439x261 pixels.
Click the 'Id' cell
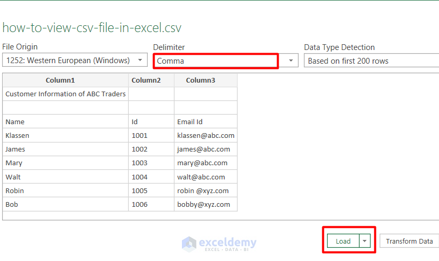(x=151, y=122)
